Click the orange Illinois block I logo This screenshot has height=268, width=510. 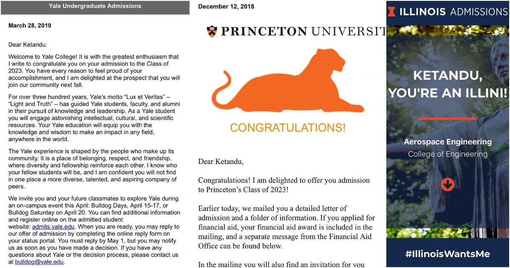[x=391, y=12]
